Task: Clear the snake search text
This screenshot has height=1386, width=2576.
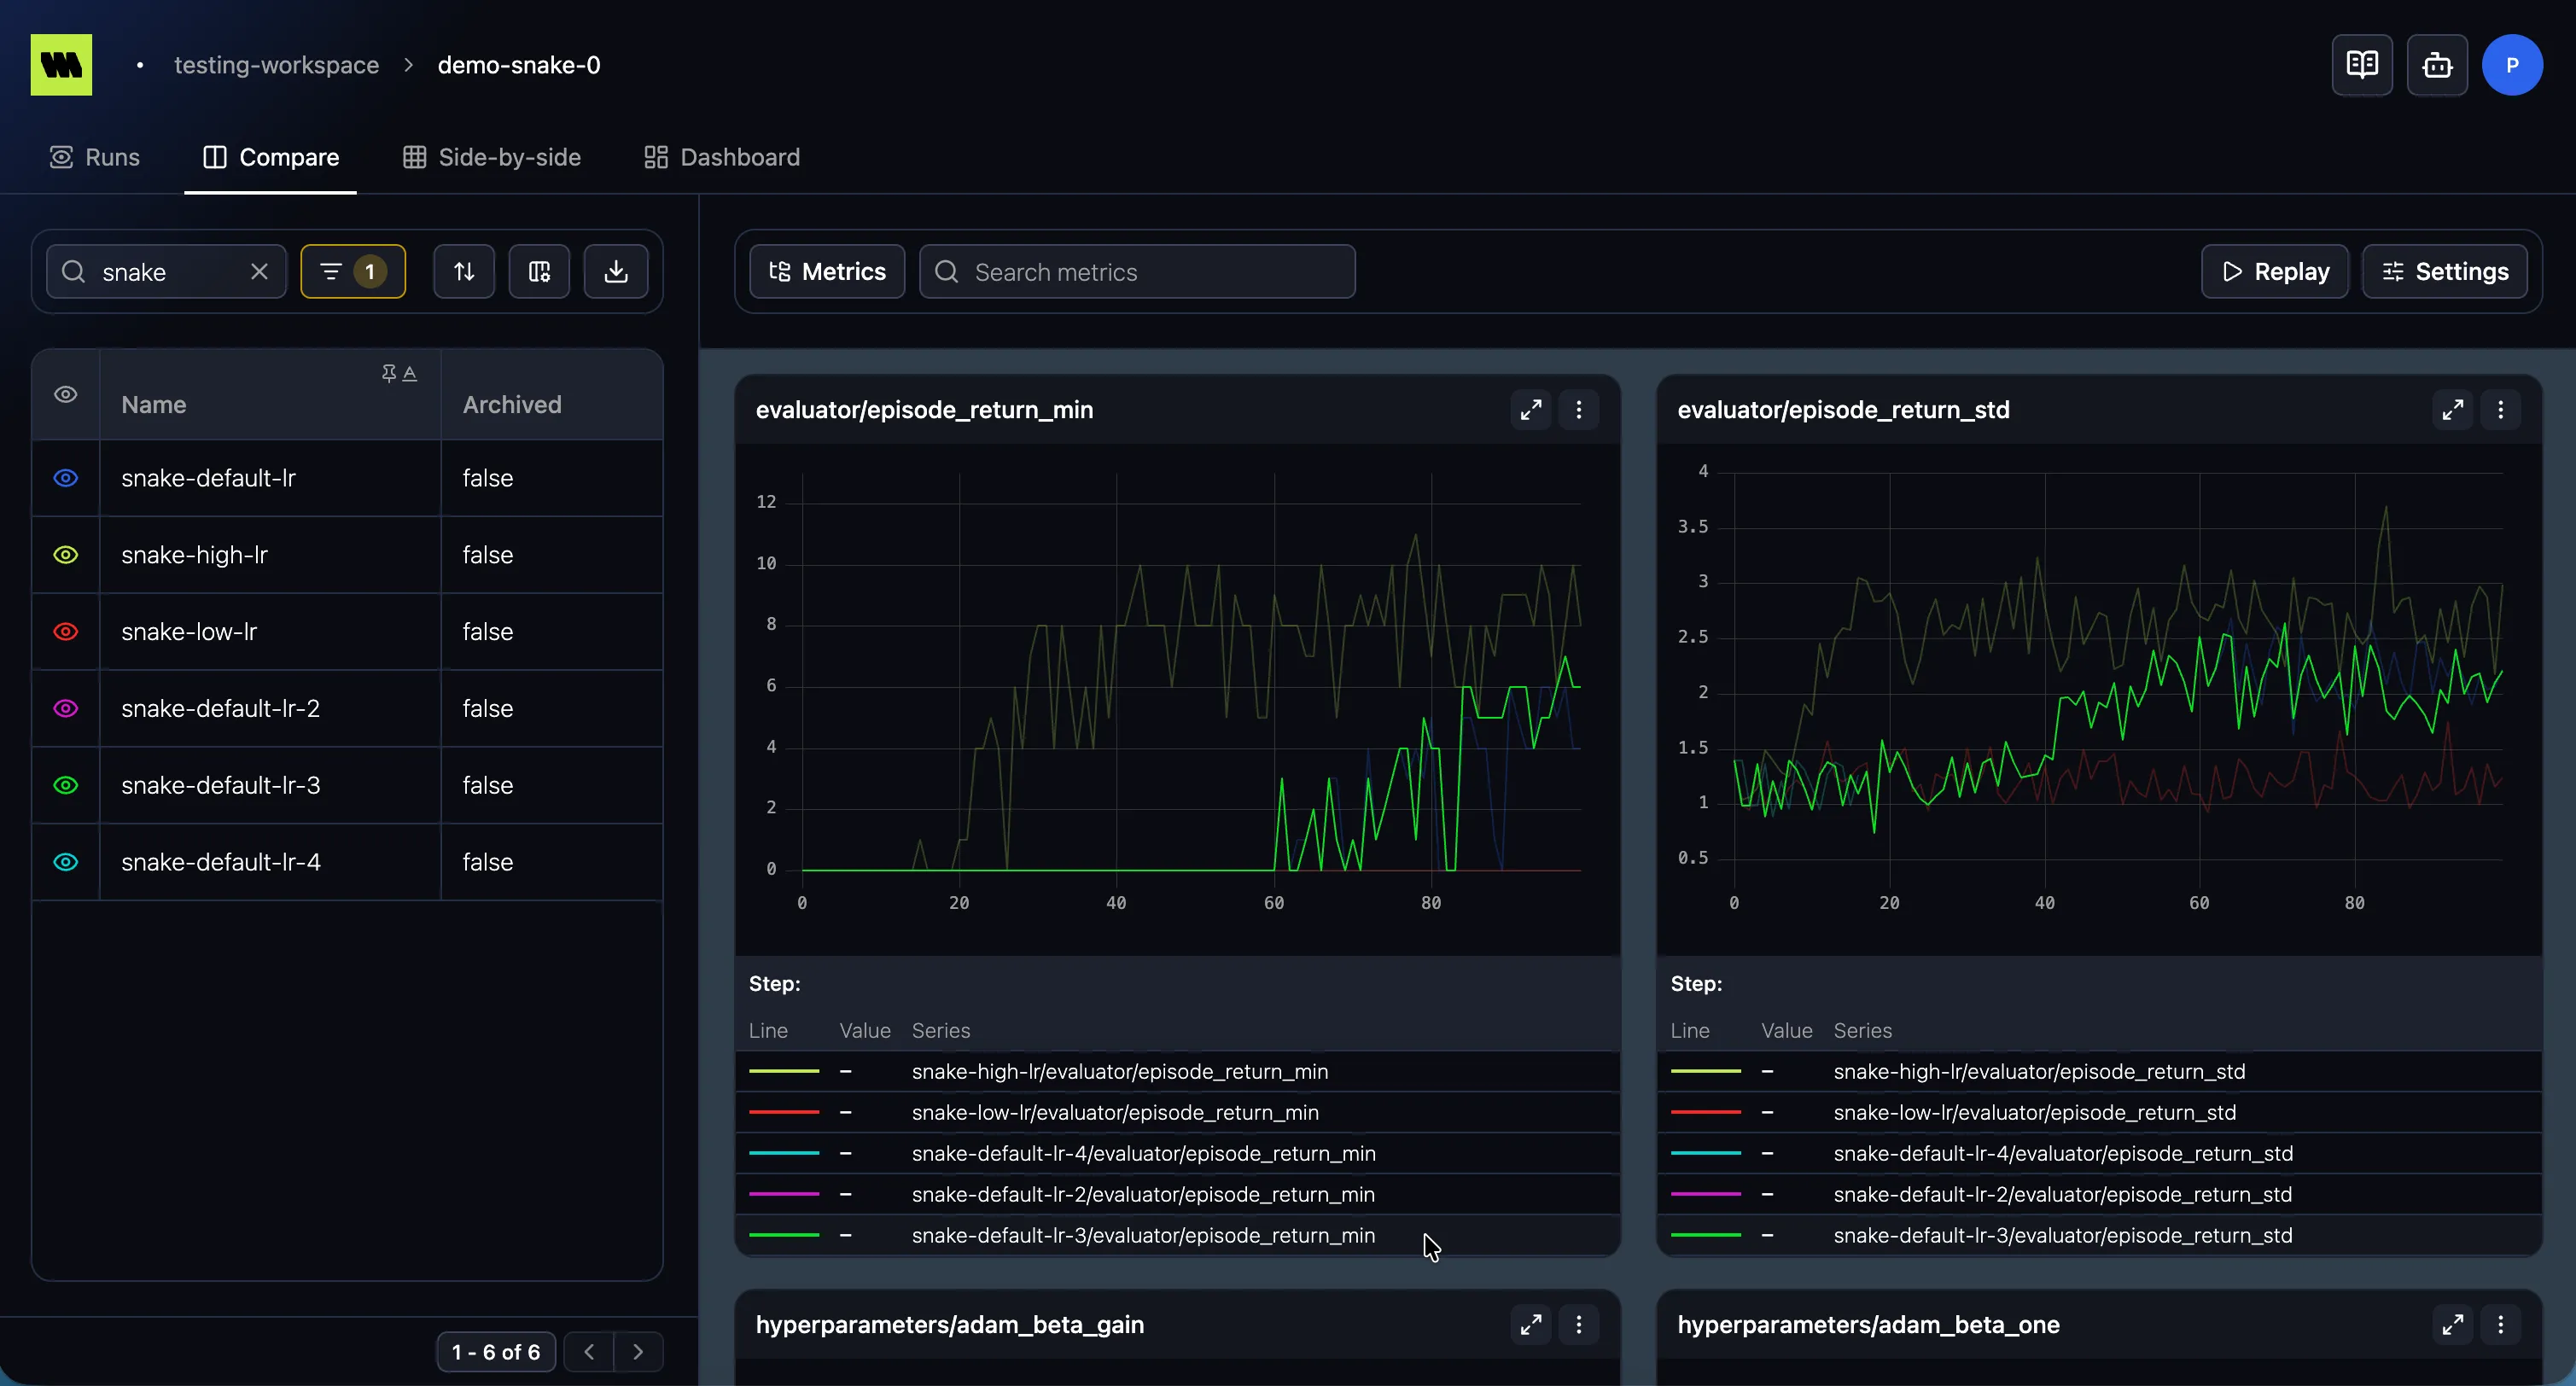Action: point(259,272)
